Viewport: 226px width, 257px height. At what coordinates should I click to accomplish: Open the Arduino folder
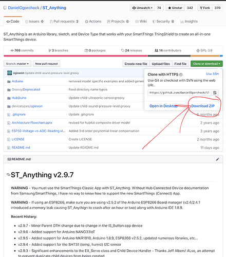point(17,81)
